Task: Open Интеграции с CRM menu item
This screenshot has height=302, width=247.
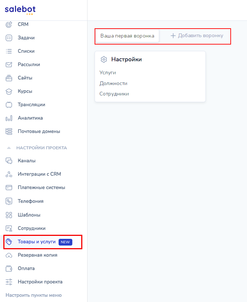Action: coord(39,174)
